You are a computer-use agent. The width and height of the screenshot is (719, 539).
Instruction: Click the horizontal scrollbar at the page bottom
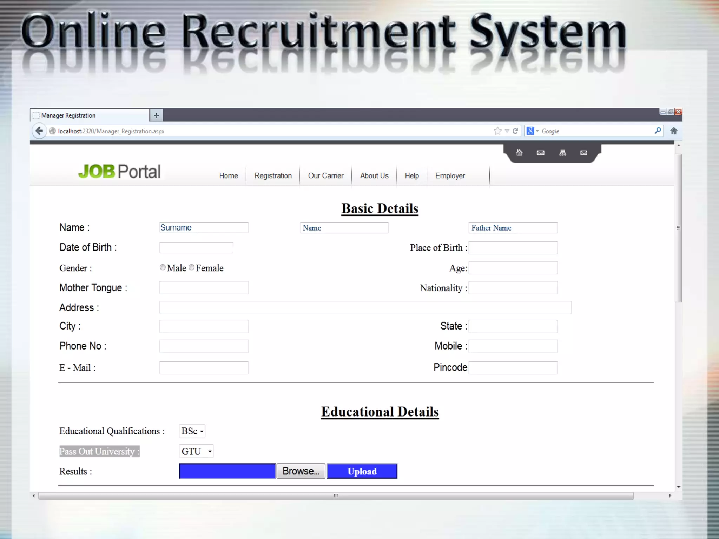(336, 495)
